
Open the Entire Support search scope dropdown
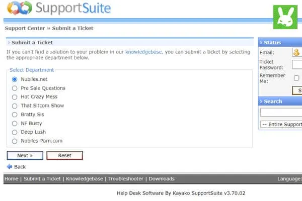tap(281, 124)
